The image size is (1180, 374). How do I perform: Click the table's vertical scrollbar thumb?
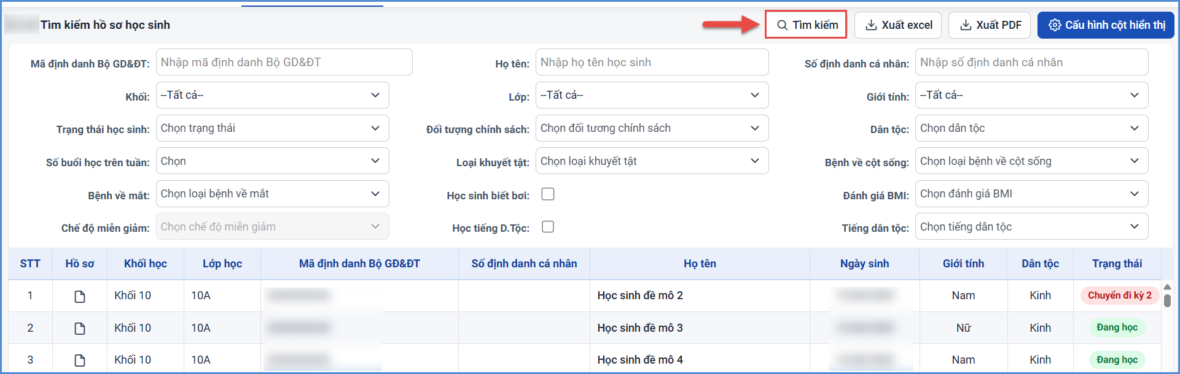(1167, 300)
